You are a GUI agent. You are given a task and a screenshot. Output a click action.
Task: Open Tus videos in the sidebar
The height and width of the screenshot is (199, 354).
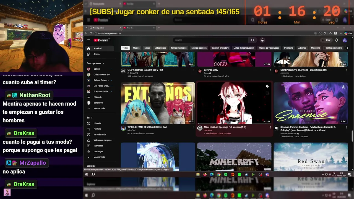[100, 146]
